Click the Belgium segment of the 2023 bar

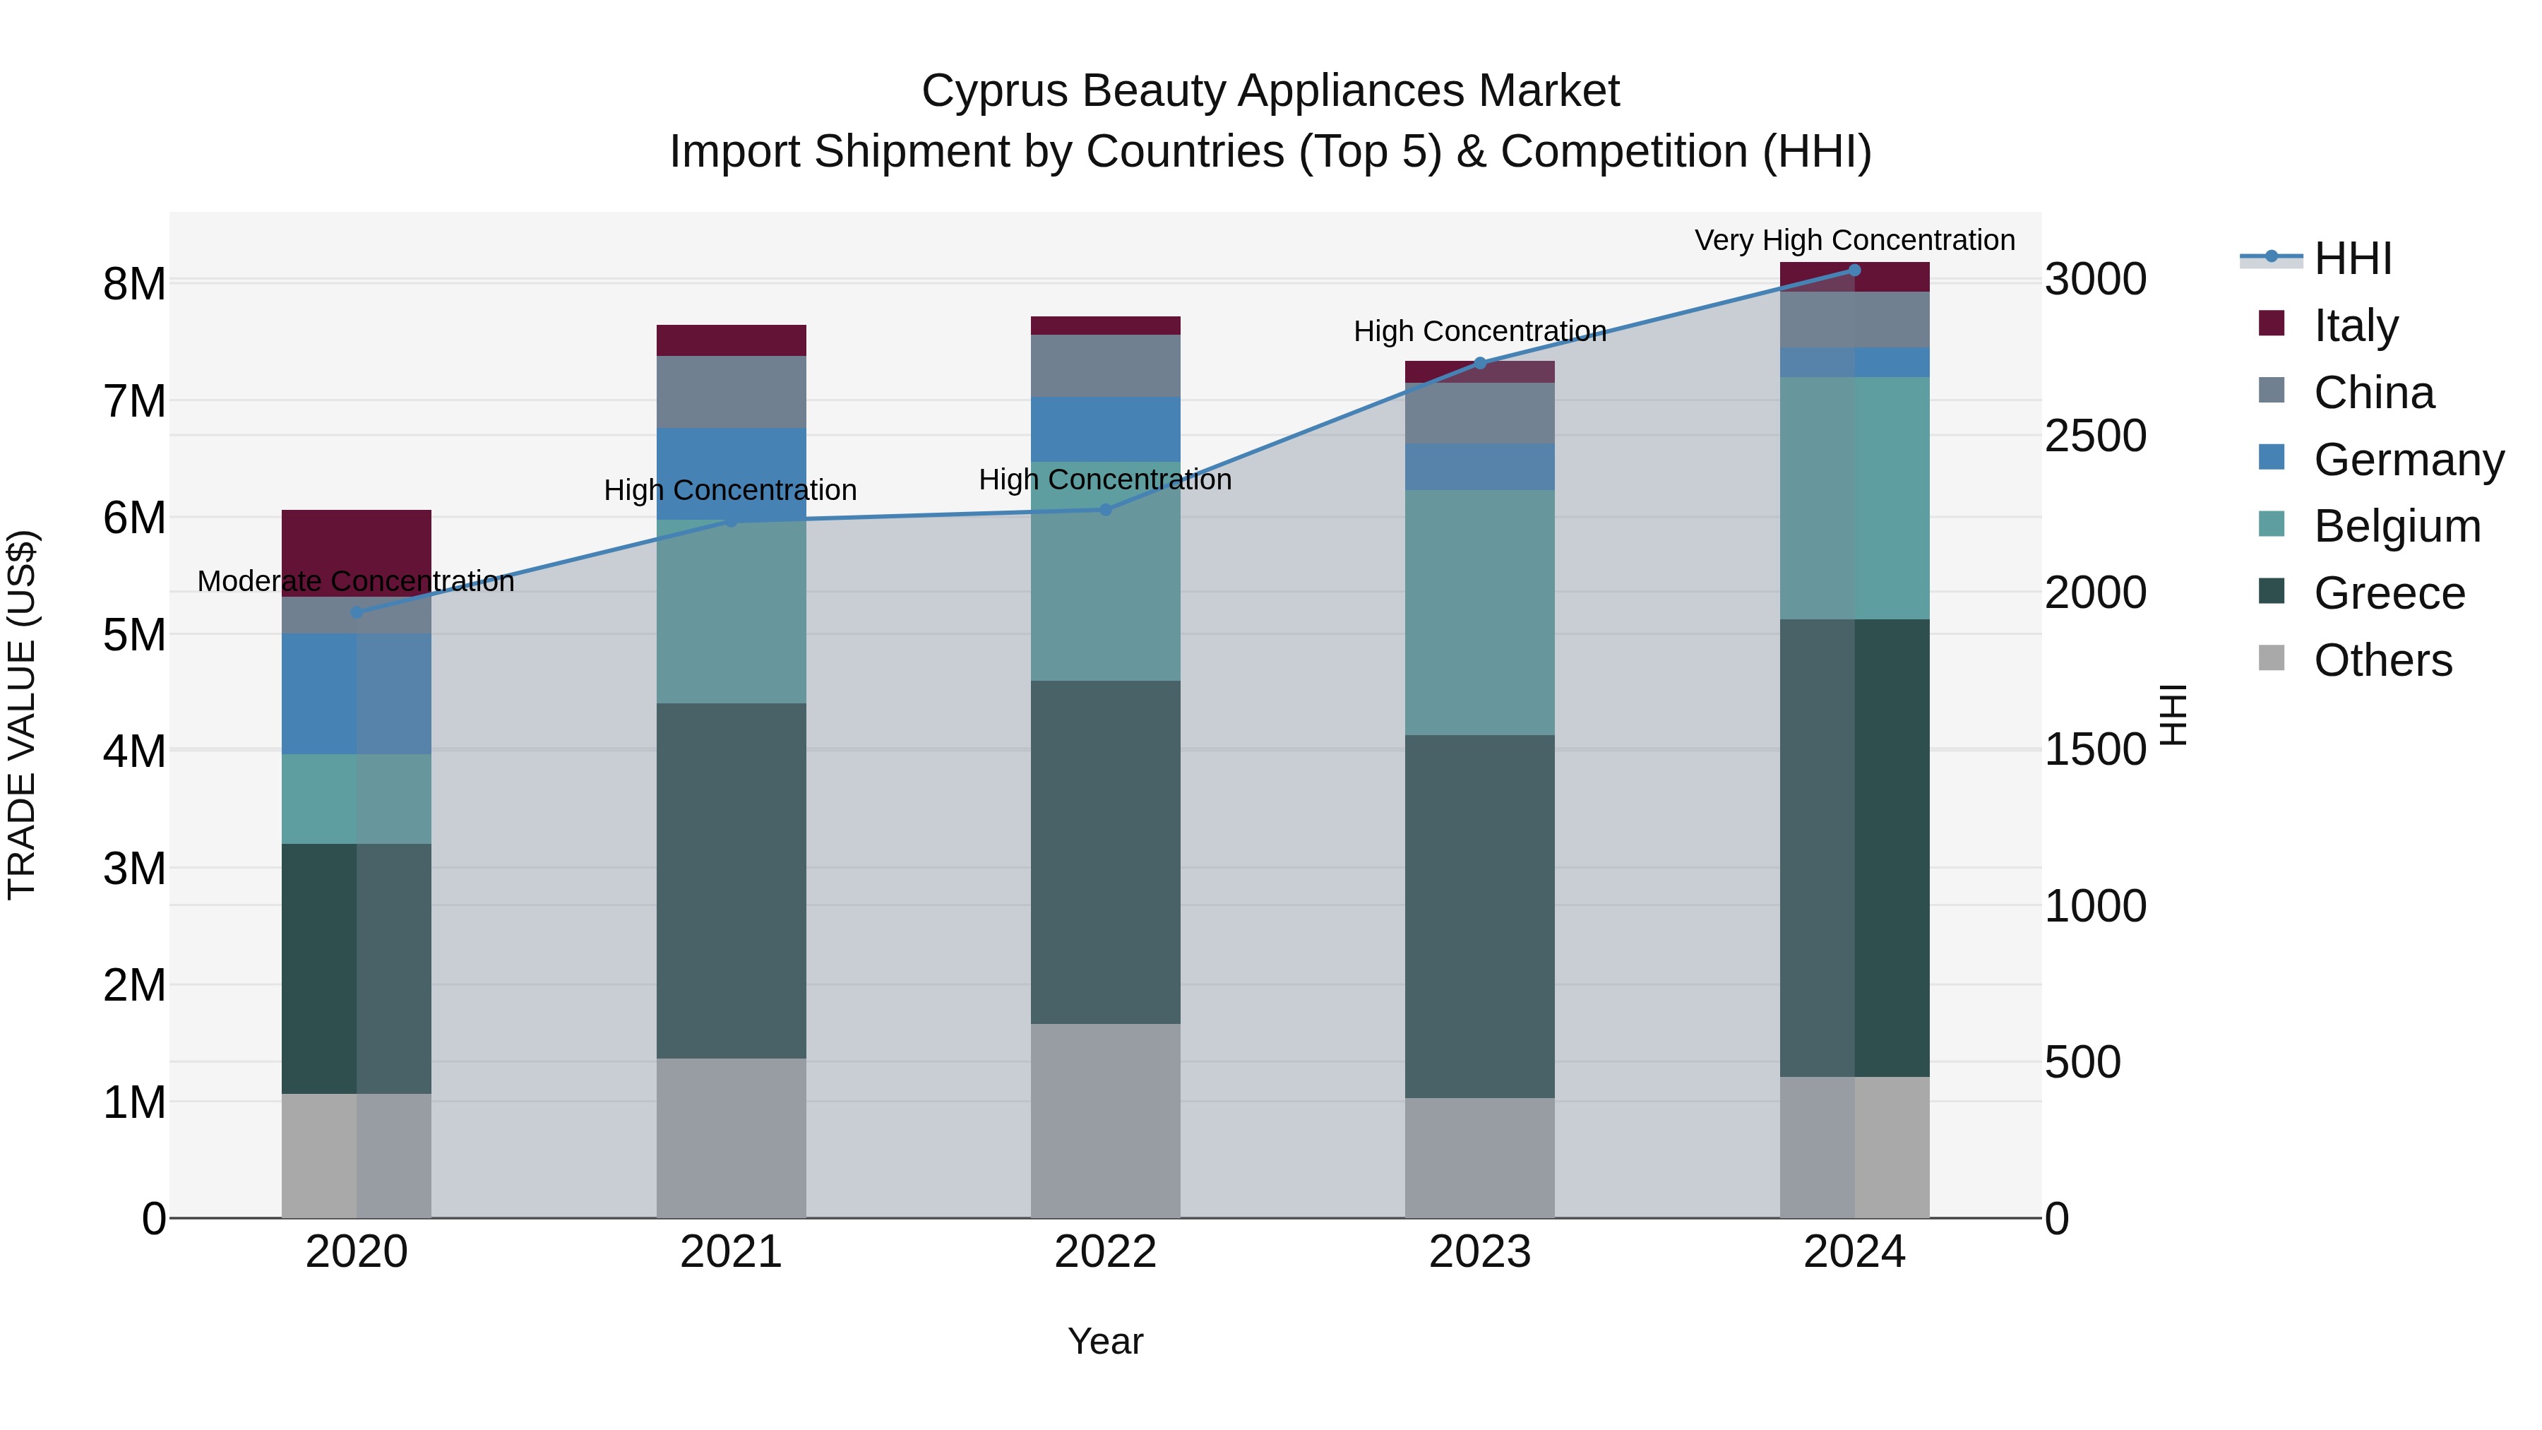[x=1479, y=613]
